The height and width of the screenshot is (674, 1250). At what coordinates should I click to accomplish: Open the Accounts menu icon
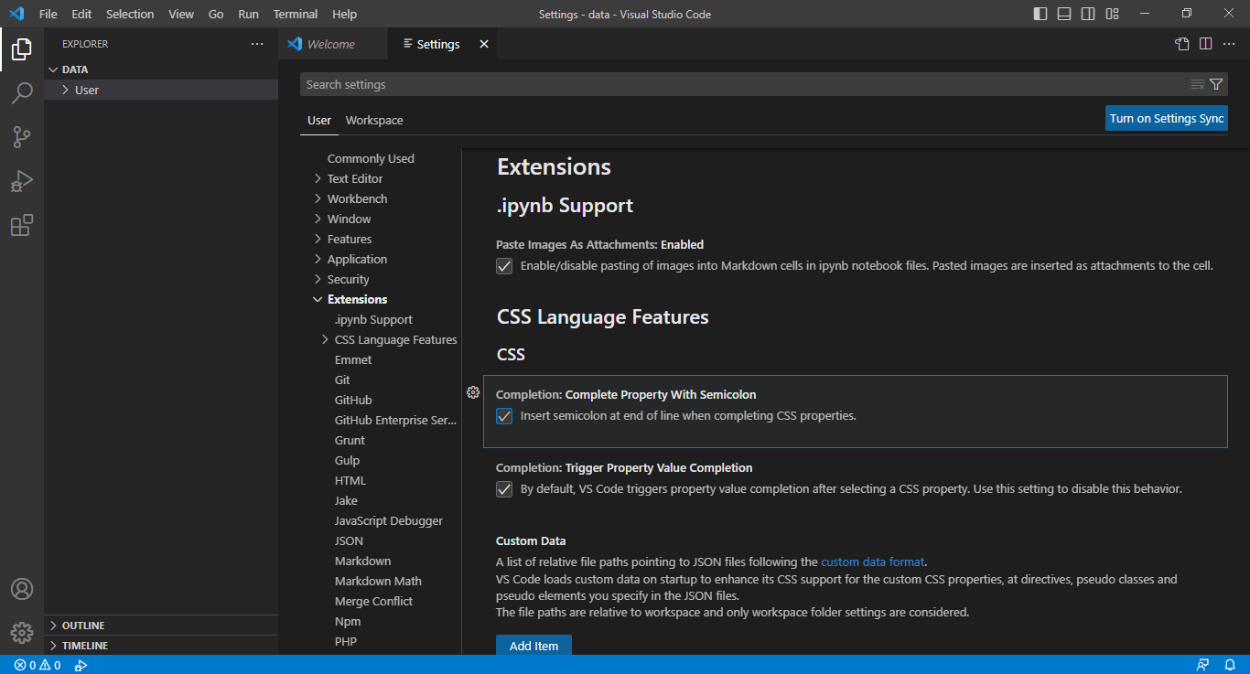(x=22, y=589)
